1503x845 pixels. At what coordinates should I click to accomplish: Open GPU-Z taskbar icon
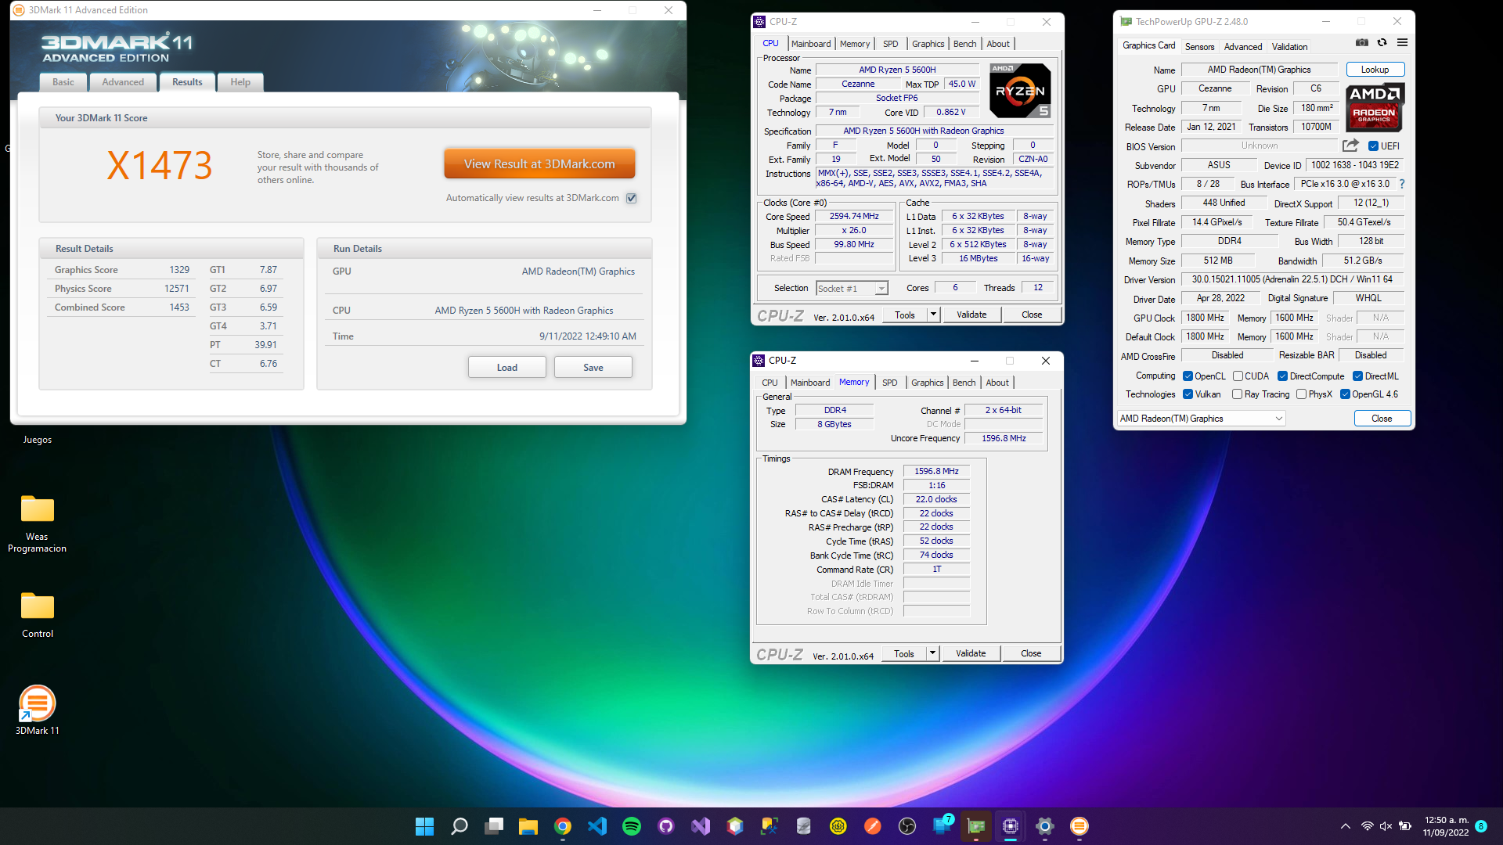point(976,826)
